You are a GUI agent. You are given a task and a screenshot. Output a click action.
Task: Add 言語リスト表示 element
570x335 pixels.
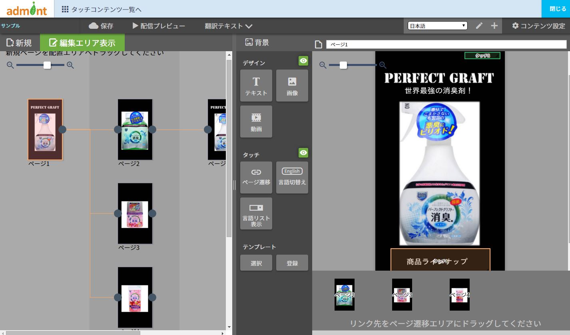point(256,213)
